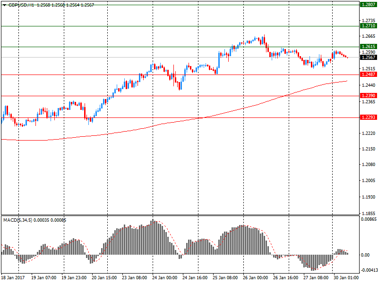Select the 1.2440 price scale value
This screenshot has width=378, height=283.
(369, 85)
